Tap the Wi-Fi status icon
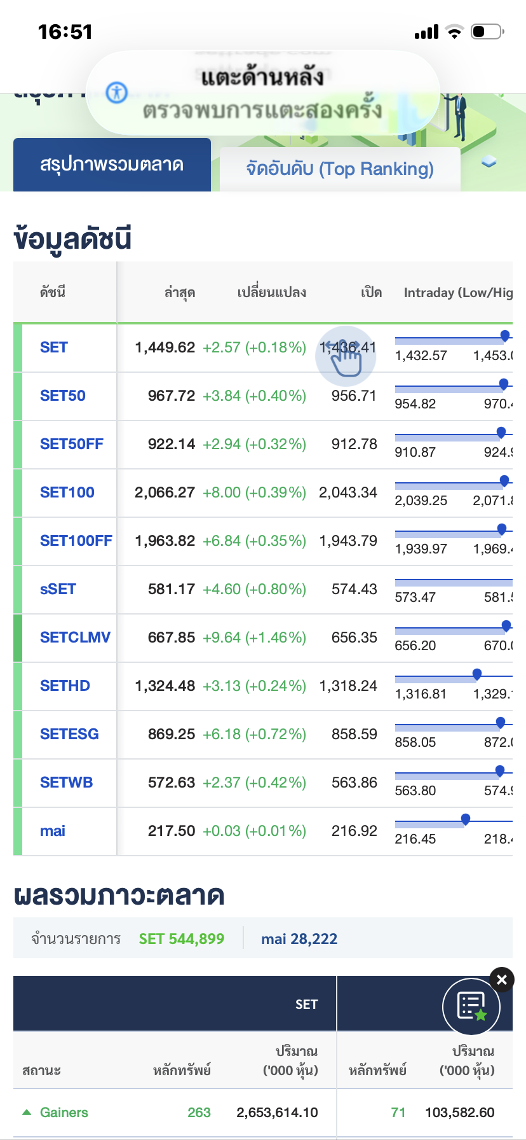 point(454,32)
